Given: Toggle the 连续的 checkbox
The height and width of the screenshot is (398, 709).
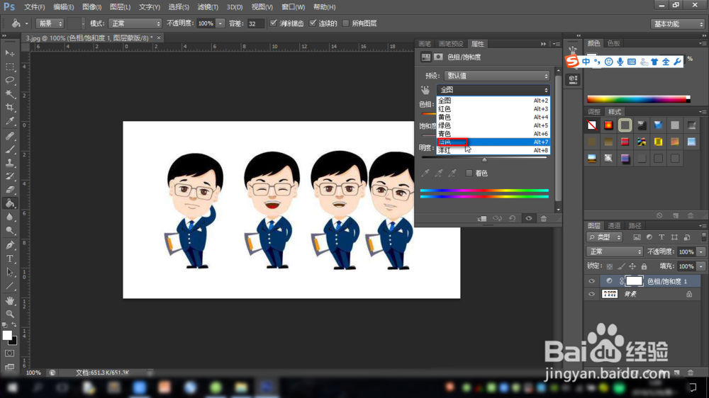Looking at the screenshot, I should point(313,23).
